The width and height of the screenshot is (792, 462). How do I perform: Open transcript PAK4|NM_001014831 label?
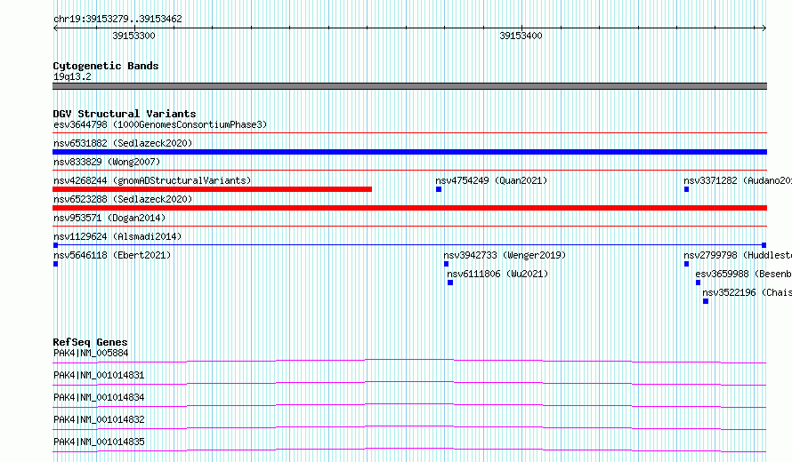(99, 375)
